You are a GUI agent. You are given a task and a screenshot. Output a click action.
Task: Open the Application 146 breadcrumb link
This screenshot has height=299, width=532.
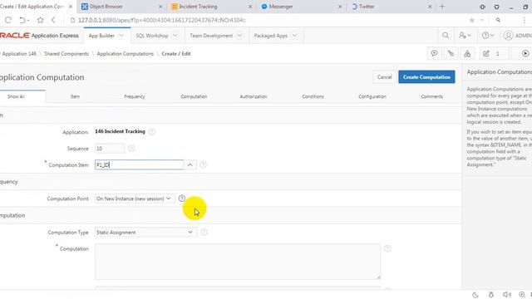coord(18,53)
